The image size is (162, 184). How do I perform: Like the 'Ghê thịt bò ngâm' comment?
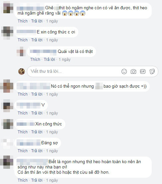tap(23, 21)
